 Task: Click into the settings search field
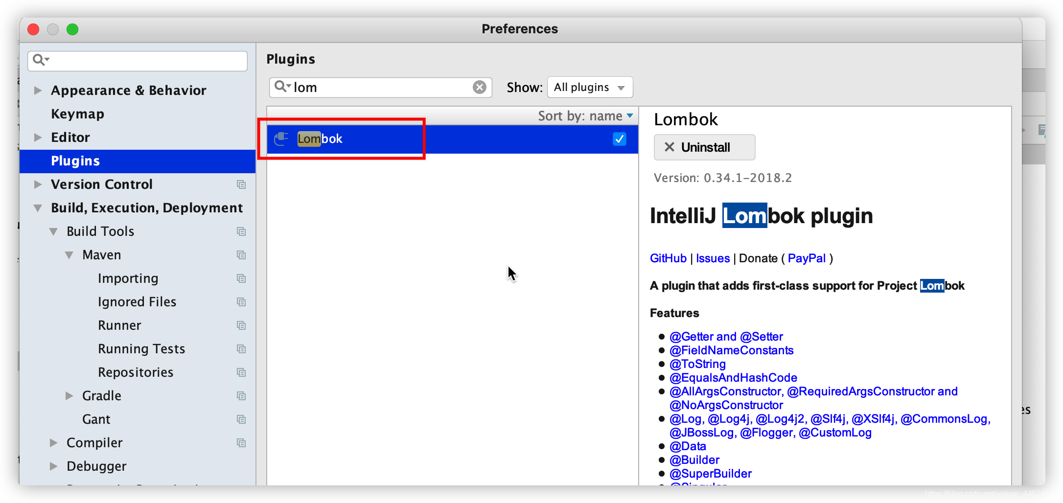[x=147, y=61]
